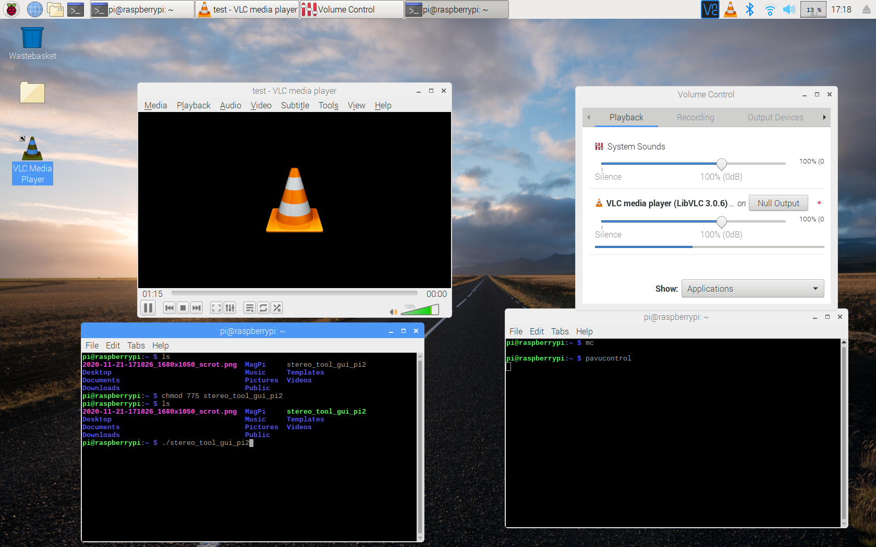Screen dimensions: 876x547
Task: Toggle VLC remaining time display 00:00
Action: 436,294
